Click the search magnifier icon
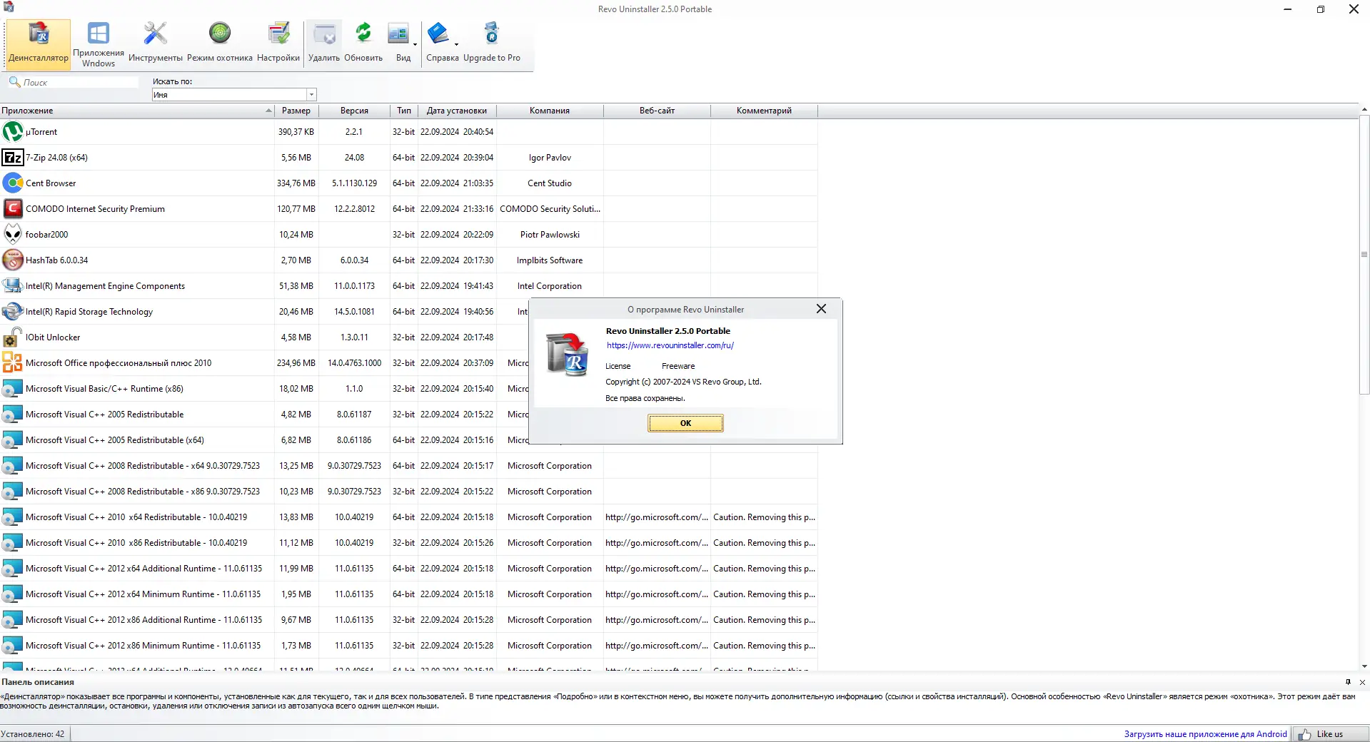The image size is (1370, 742). pyautogui.click(x=14, y=82)
